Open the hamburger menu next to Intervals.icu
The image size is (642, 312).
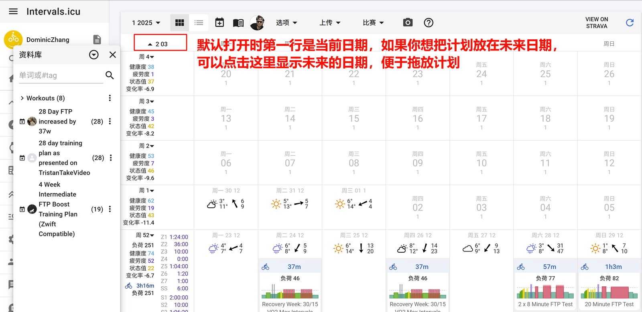[13, 11]
